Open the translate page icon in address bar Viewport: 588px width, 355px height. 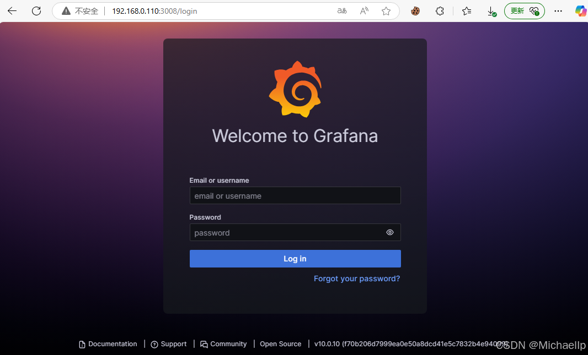click(342, 11)
